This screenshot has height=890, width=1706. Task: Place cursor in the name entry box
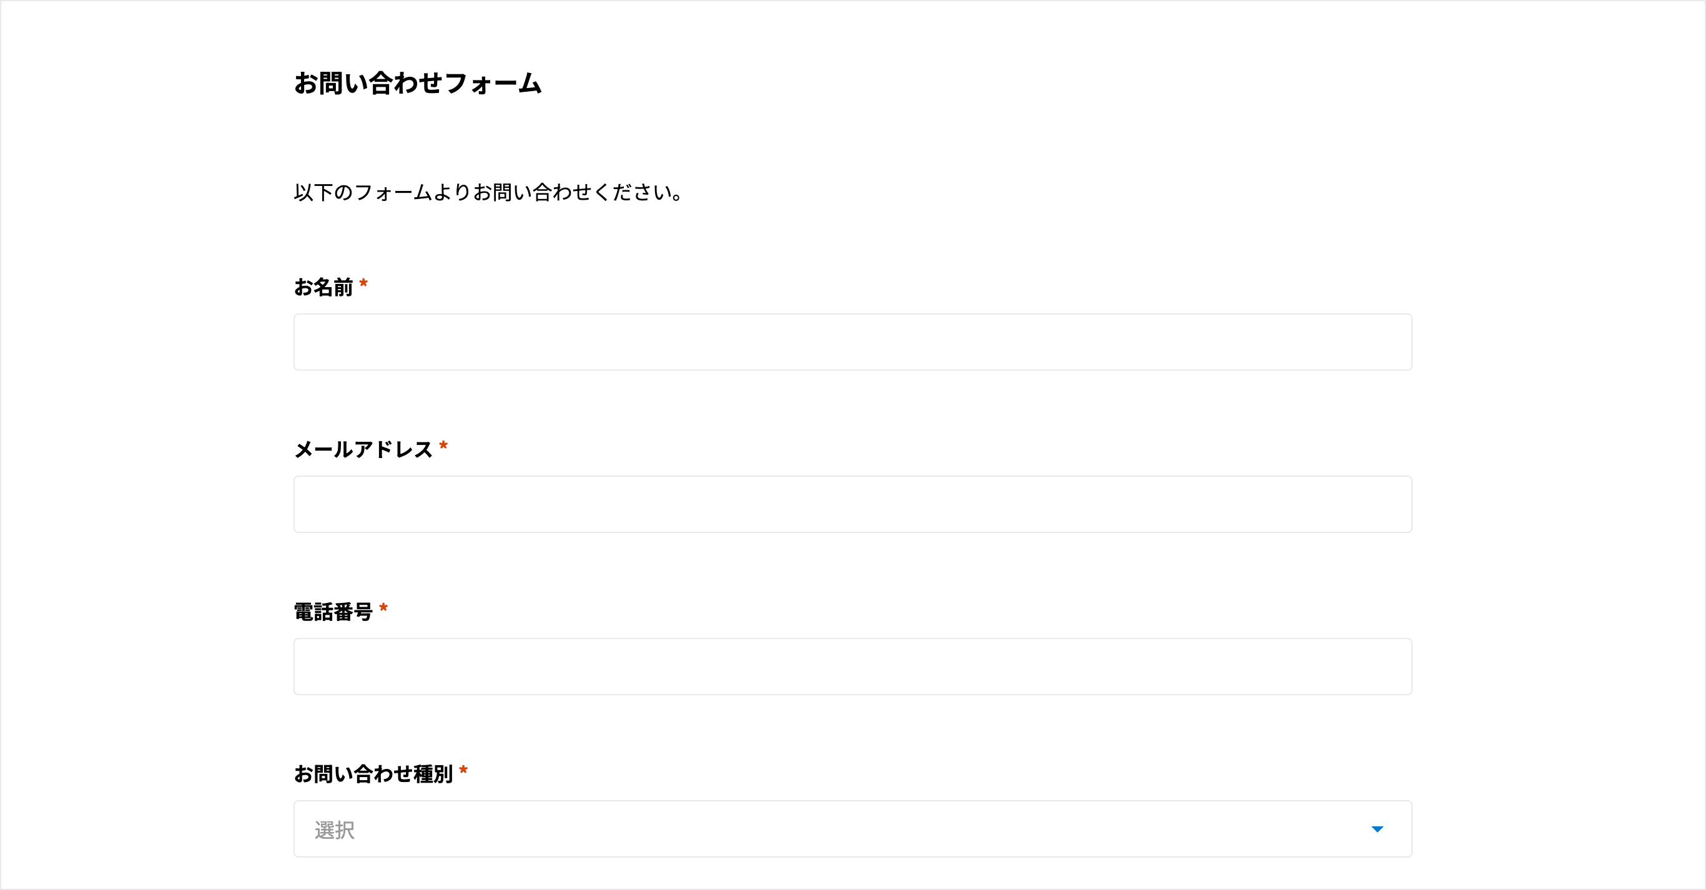(x=853, y=342)
